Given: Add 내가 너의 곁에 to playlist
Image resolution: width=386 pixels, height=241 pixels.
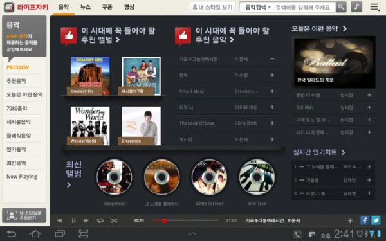Looking at the screenshot, I should (x=369, y=132).
